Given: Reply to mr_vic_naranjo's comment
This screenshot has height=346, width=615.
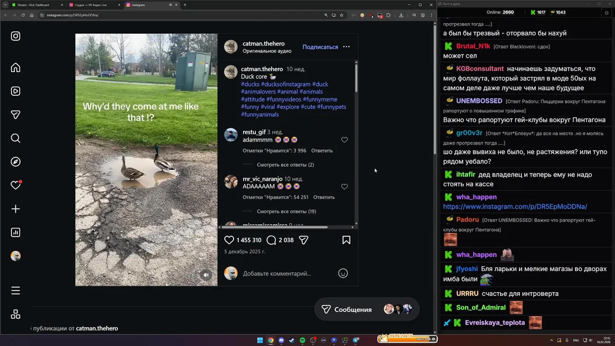Looking at the screenshot, I should point(324,197).
